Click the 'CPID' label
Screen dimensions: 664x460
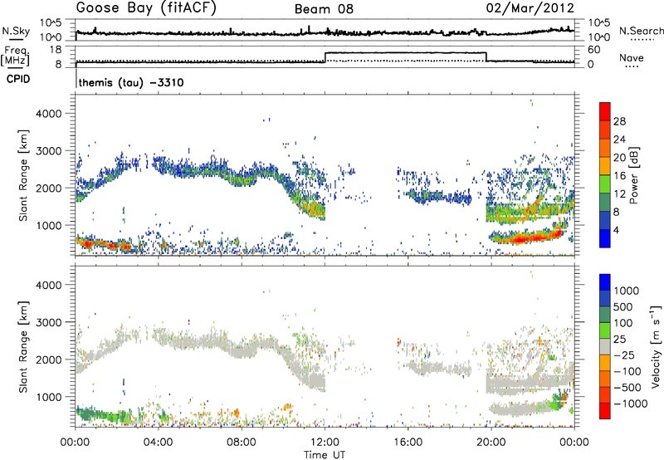pyautogui.click(x=18, y=79)
